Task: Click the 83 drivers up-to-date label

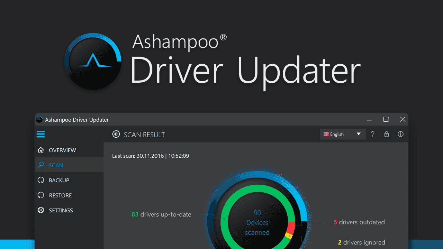Action: 161,214
